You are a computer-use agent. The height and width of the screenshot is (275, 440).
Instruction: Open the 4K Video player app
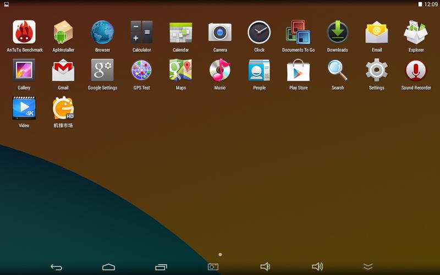click(24, 108)
